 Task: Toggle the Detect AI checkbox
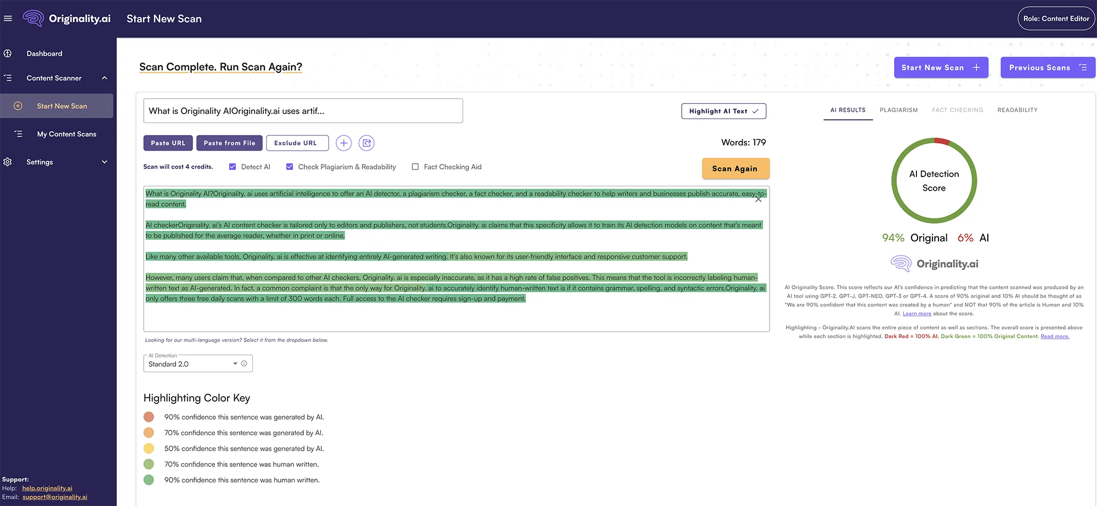(x=233, y=167)
